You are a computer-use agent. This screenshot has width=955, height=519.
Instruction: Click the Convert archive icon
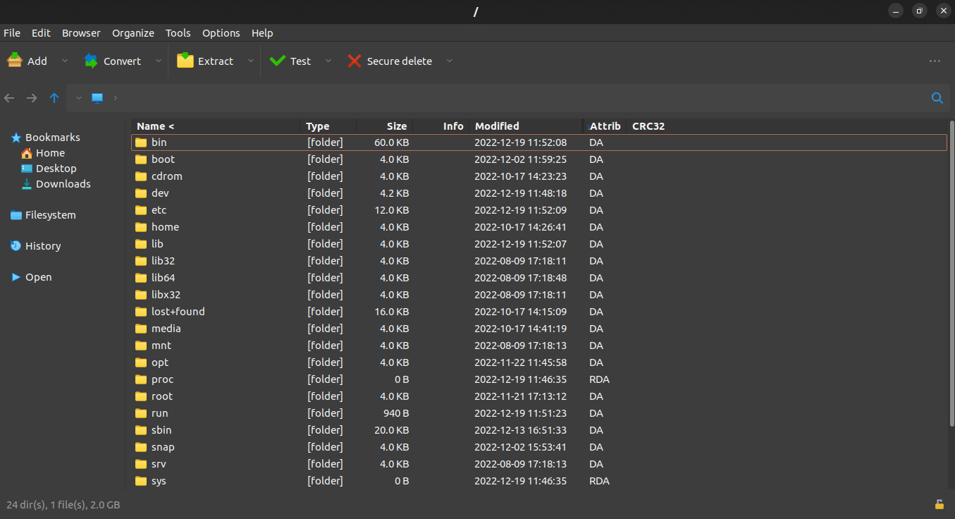[91, 61]
